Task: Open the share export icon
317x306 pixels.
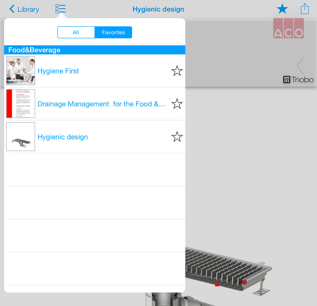Action: [305, 9]
